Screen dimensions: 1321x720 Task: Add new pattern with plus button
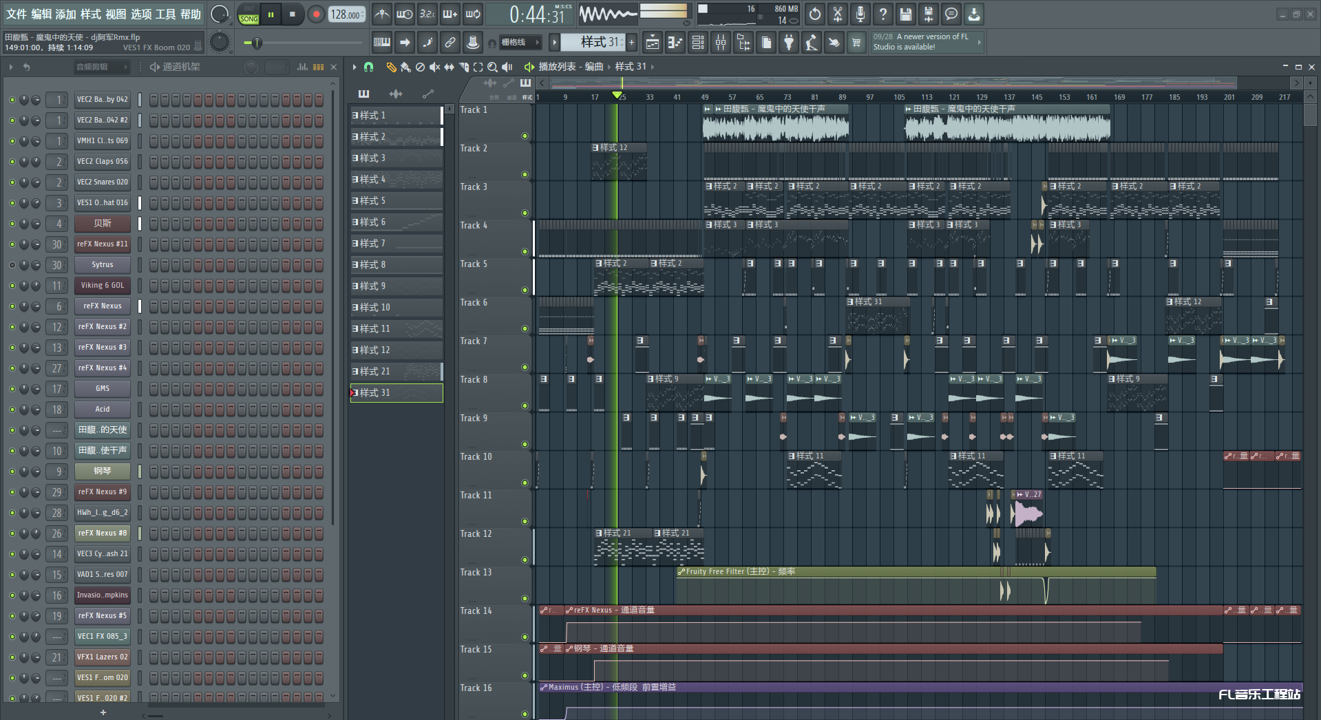click(631, 43)
